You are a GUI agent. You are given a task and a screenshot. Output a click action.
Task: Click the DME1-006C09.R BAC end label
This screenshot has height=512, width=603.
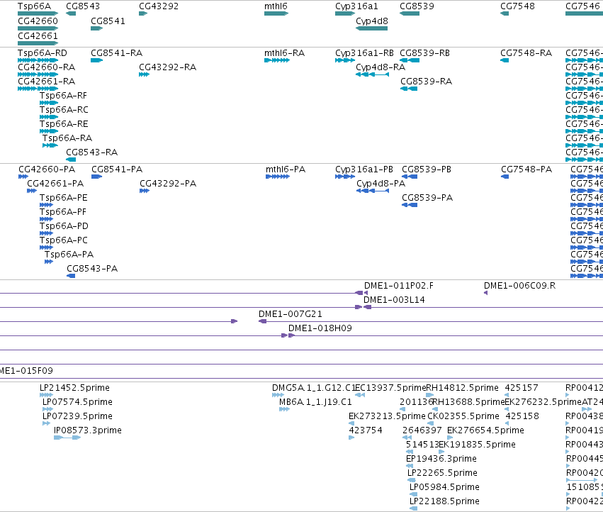tap(519, 286)
